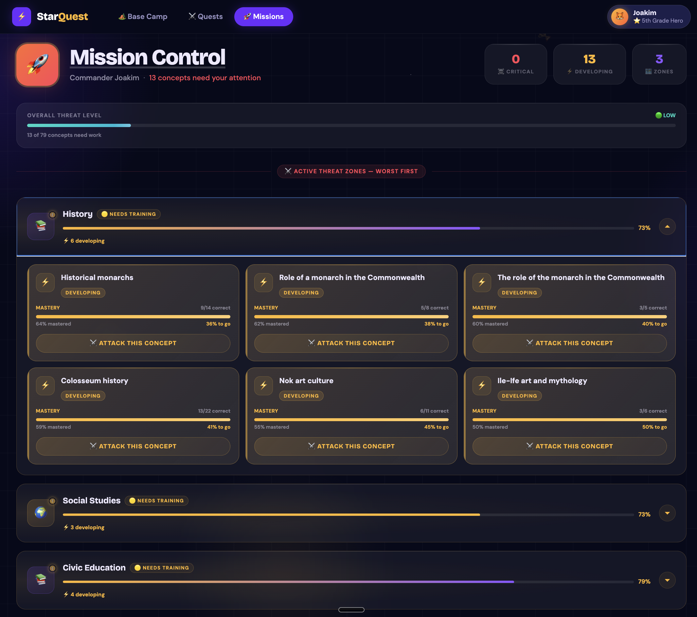Image resolution: width=697 pixels, height=617 pixels.
Task: Click the Colosseum history lightning icon
Action: click(x=45, y=386)
